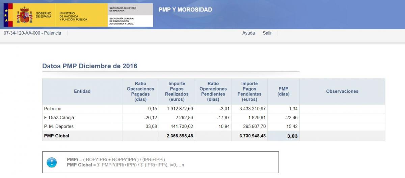Click the PMP (días) column header
Image resolution: width=405 pixels, height=178 pixels.
(x=283, y=91)
